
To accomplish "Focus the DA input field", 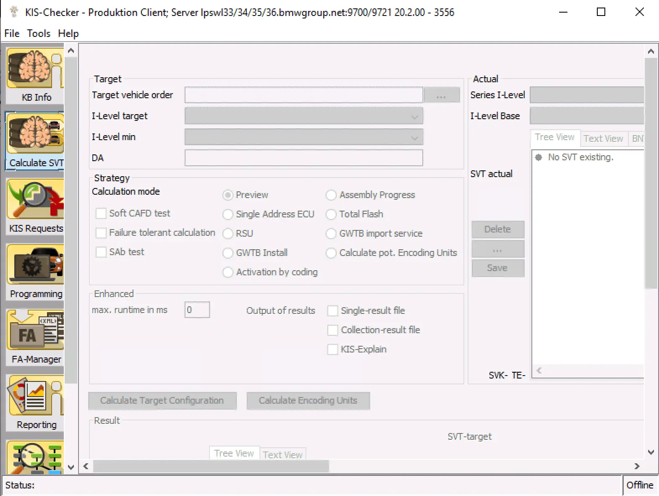I will tap(304, 158).
